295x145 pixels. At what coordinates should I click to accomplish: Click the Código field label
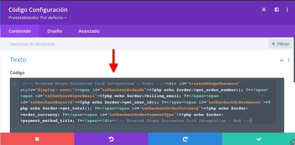(x=17, y=73)
